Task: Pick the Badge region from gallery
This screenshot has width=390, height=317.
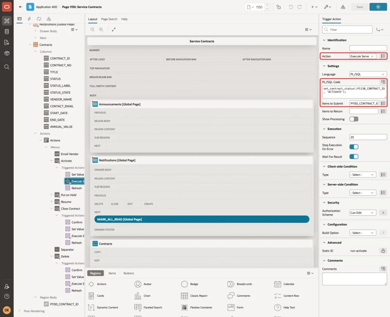Action: click(x=190, y=284)
